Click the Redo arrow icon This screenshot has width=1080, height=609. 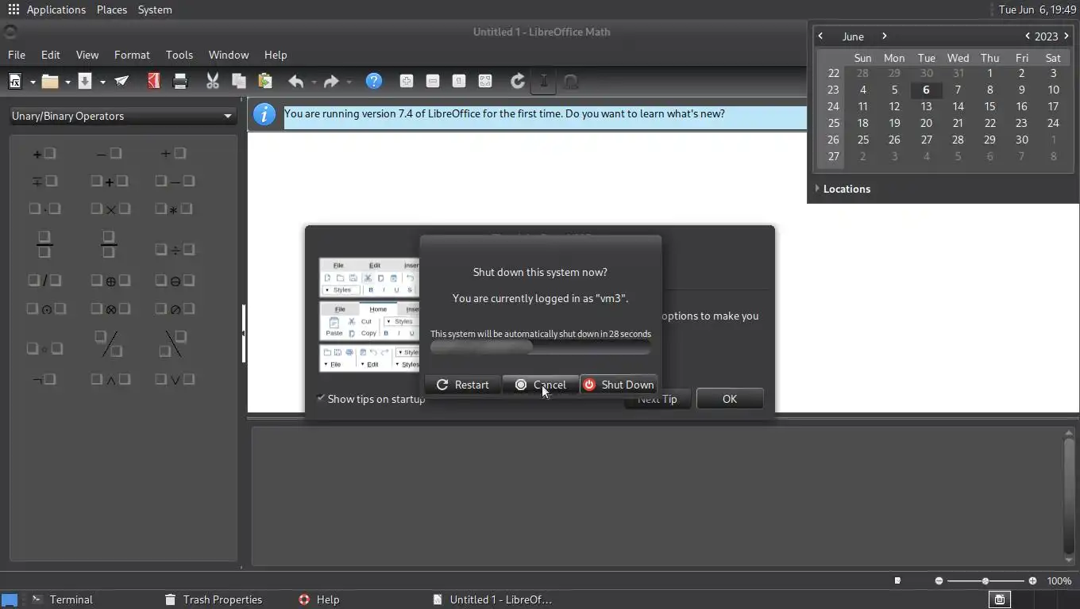click(331, 81)
